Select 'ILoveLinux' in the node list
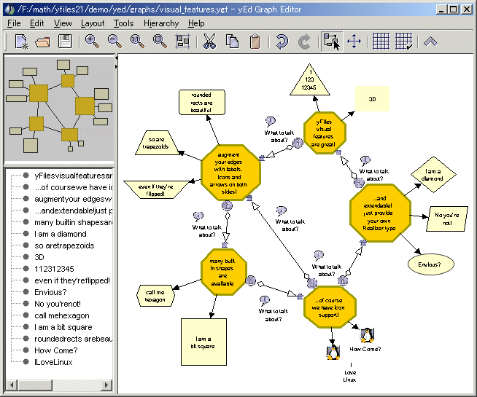477x397 pixels. pyautogui.click(x=53, y=362)
